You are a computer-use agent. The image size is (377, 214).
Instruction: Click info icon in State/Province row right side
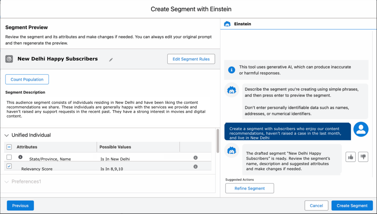pyautogui.click(x=195, y=158)
